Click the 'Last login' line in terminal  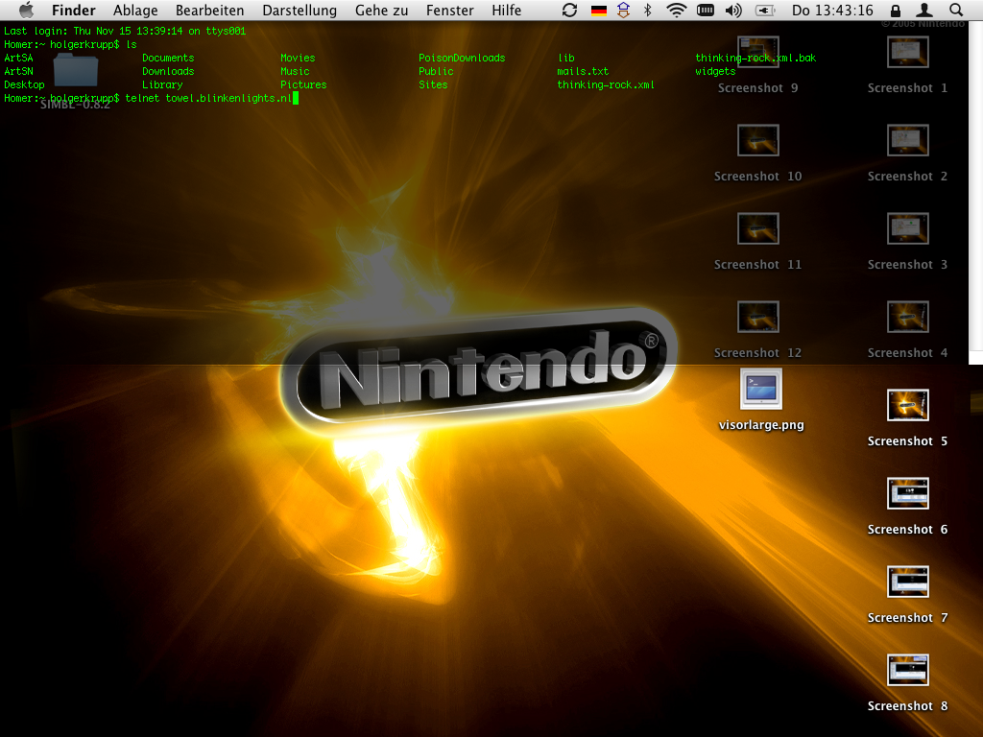(125, 31)
